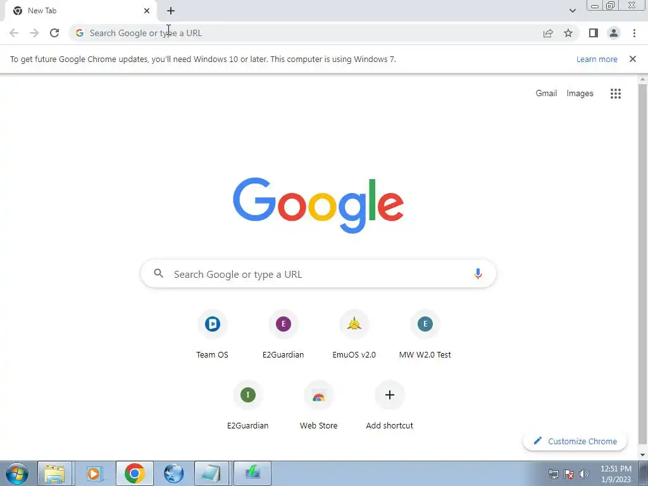Click Learn more link in update notice

pyautogui.click(x=597, y=59)
